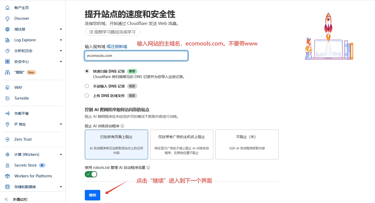Click the 计算 (Workers) diamond icon
375x203 pixels.
point(7,154)
